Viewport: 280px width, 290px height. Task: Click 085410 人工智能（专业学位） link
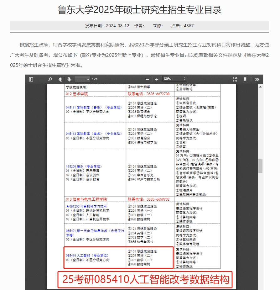87,256
